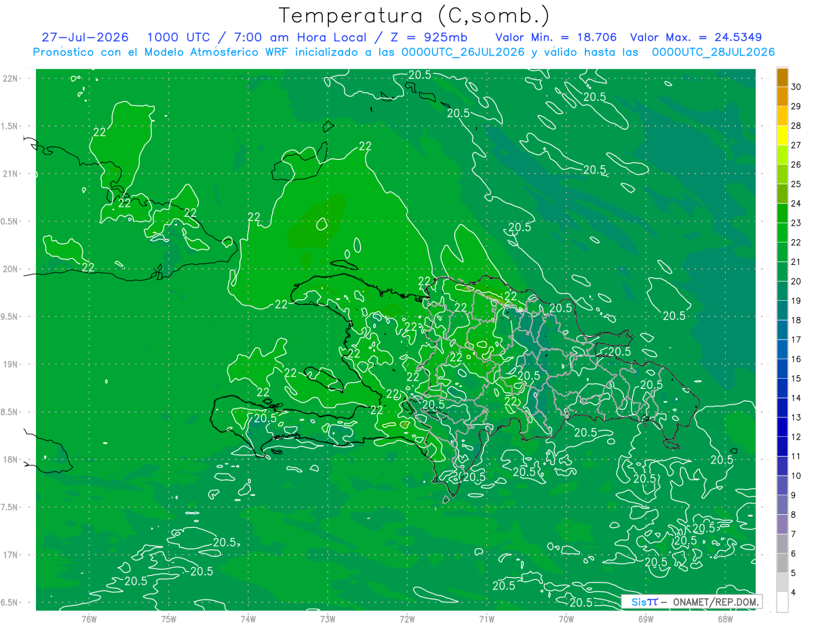Click the '72W' longitude axis label
The height and width of the screenshot is (628, 814).
point(407,619)
